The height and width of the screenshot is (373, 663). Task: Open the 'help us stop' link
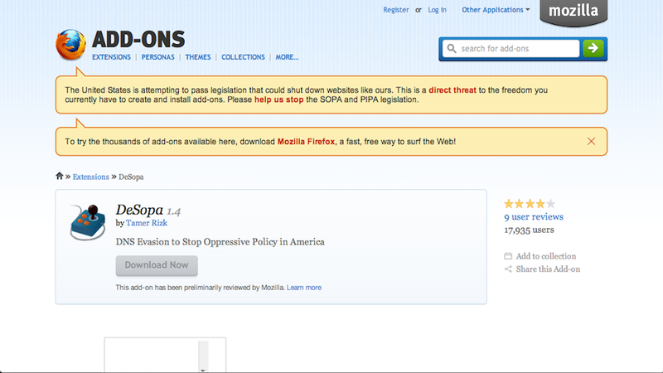tap(278, 99)
